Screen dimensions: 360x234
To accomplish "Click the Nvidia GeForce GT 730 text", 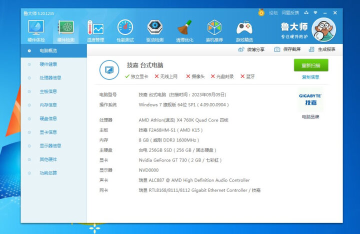I will click(180, 160).
